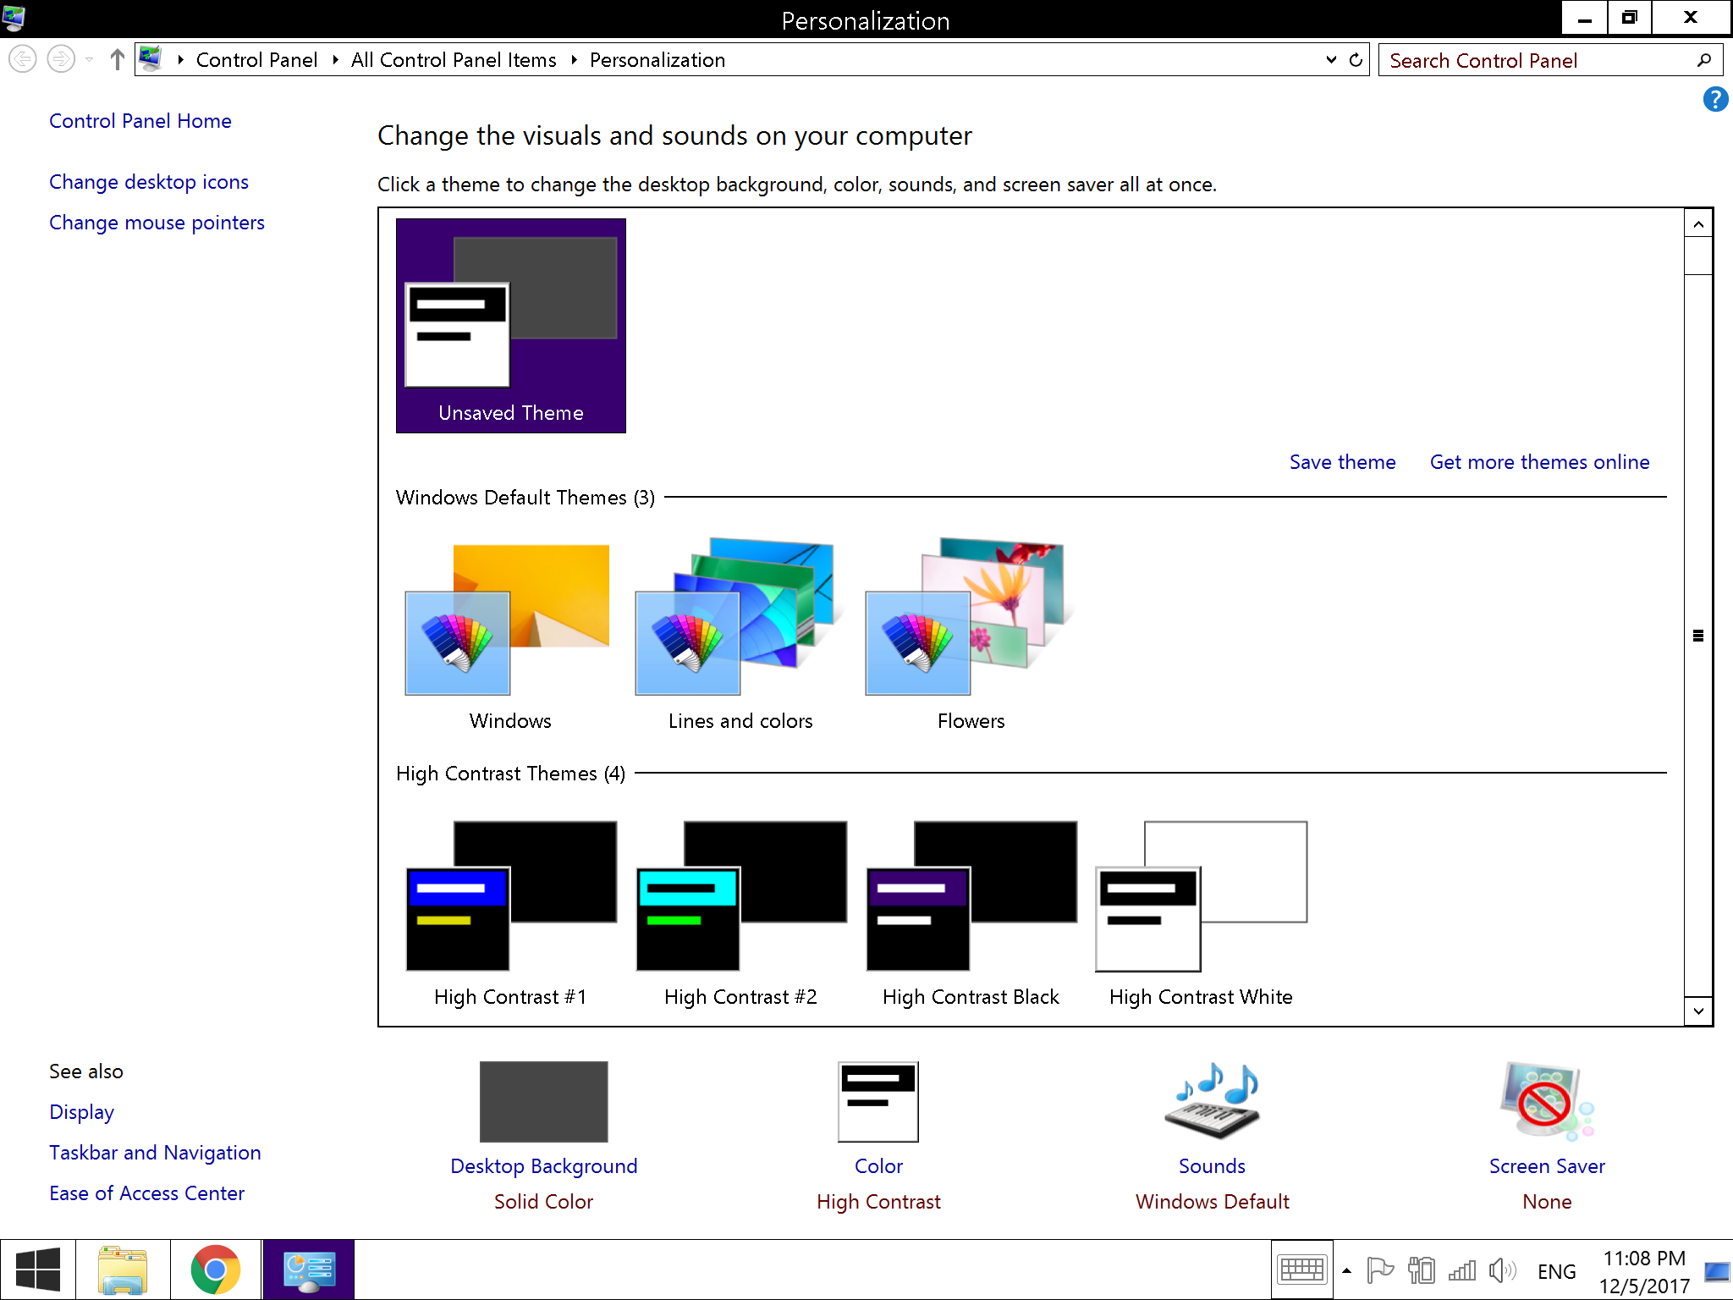The image size is (1733, 1300).
Task: Open the touch keyboard tray icon
Action: [x=1301, y=1270]
